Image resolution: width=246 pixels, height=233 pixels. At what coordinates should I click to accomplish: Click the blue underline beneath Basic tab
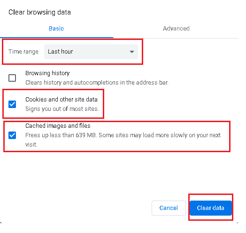[57, 38]
